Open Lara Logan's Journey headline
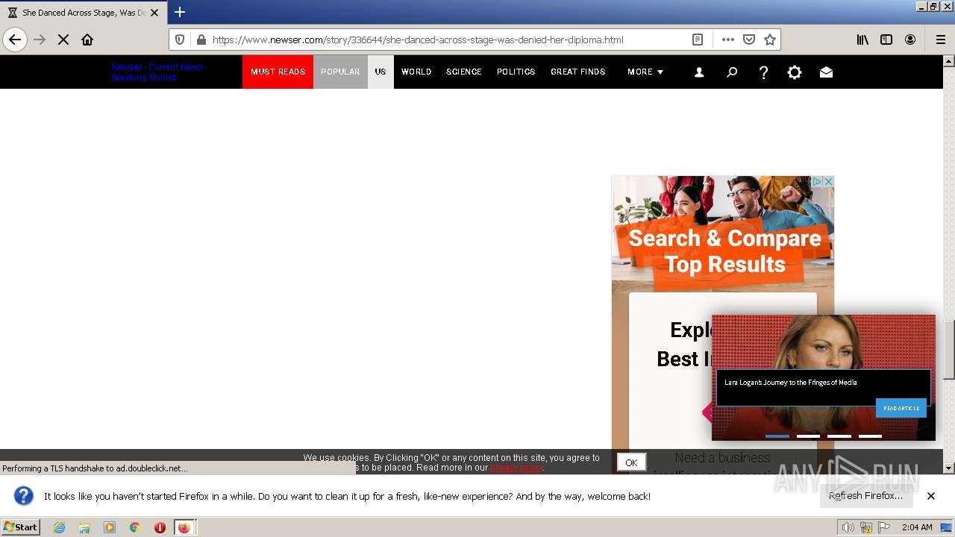 pos(790,383)
